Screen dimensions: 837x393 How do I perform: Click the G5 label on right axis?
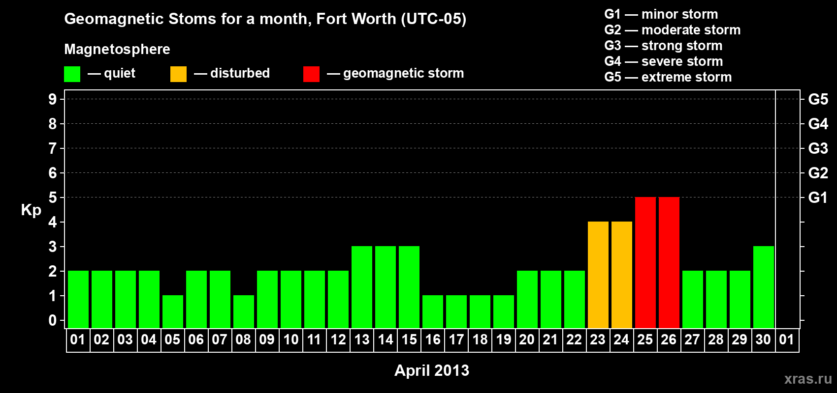tap(818, 99)
